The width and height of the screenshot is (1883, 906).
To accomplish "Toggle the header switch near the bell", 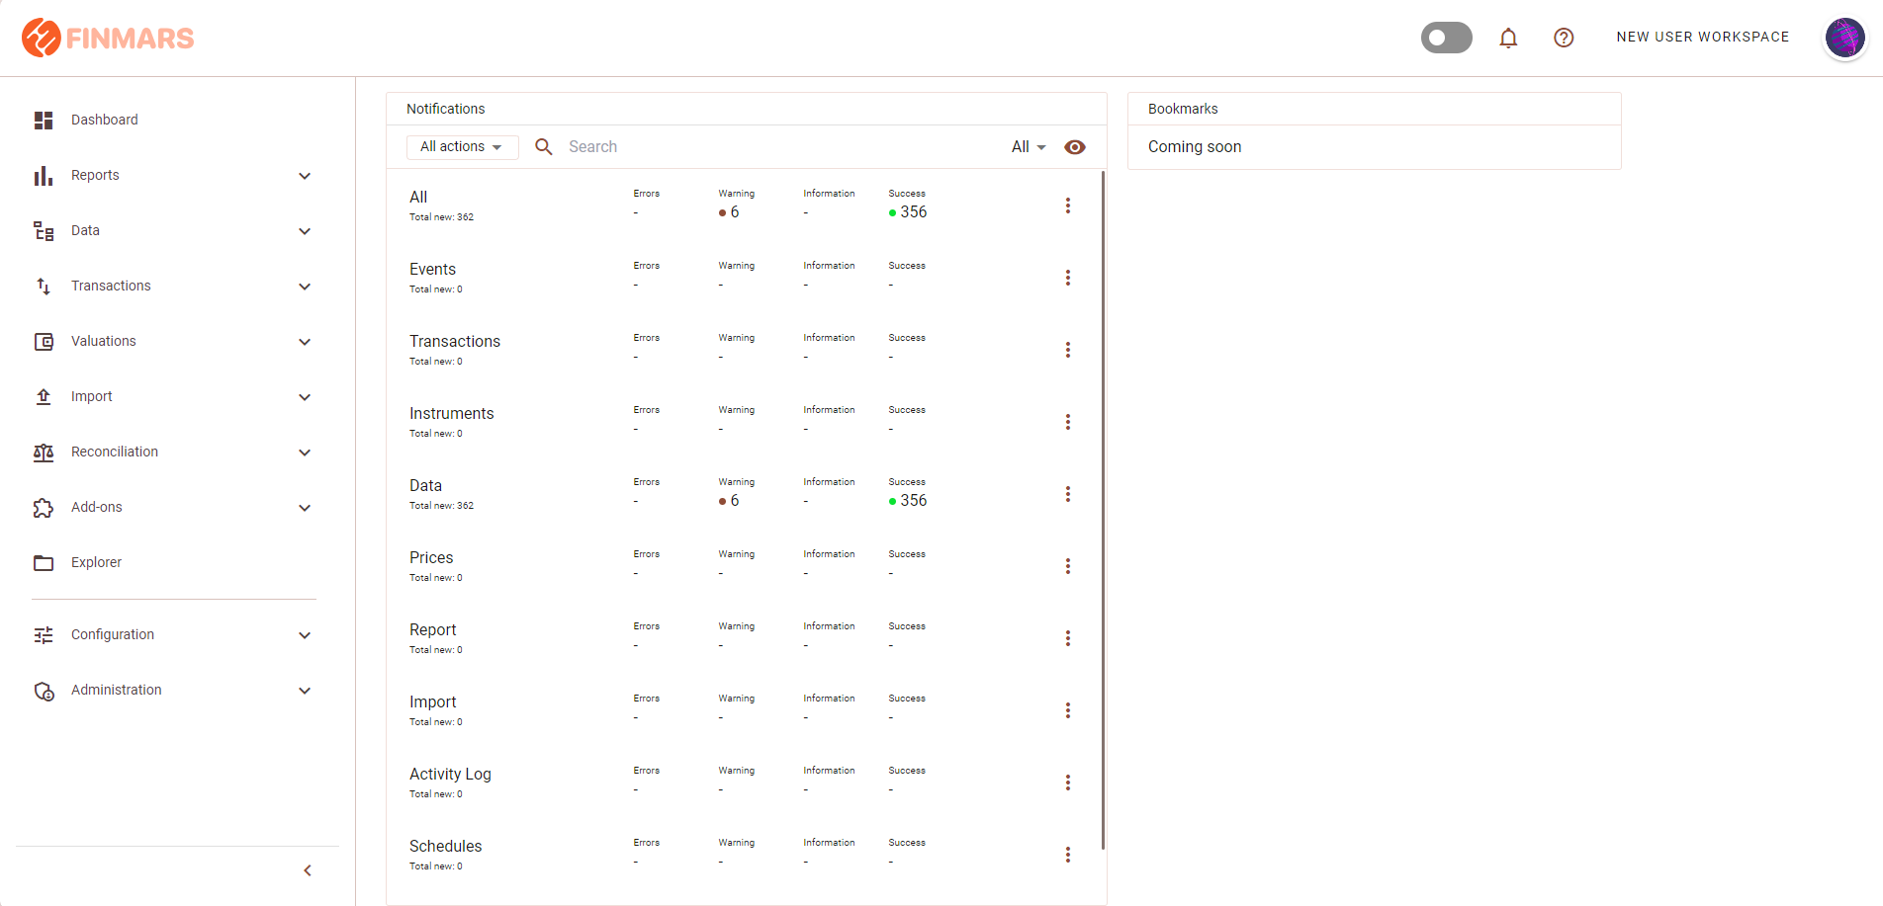I will pyautogui.click(x=1447, y=38).
